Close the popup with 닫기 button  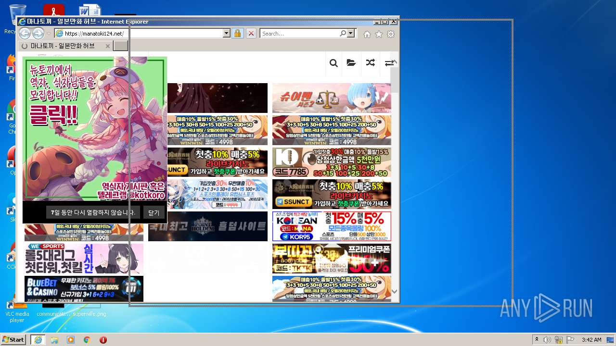click(154, 212)
